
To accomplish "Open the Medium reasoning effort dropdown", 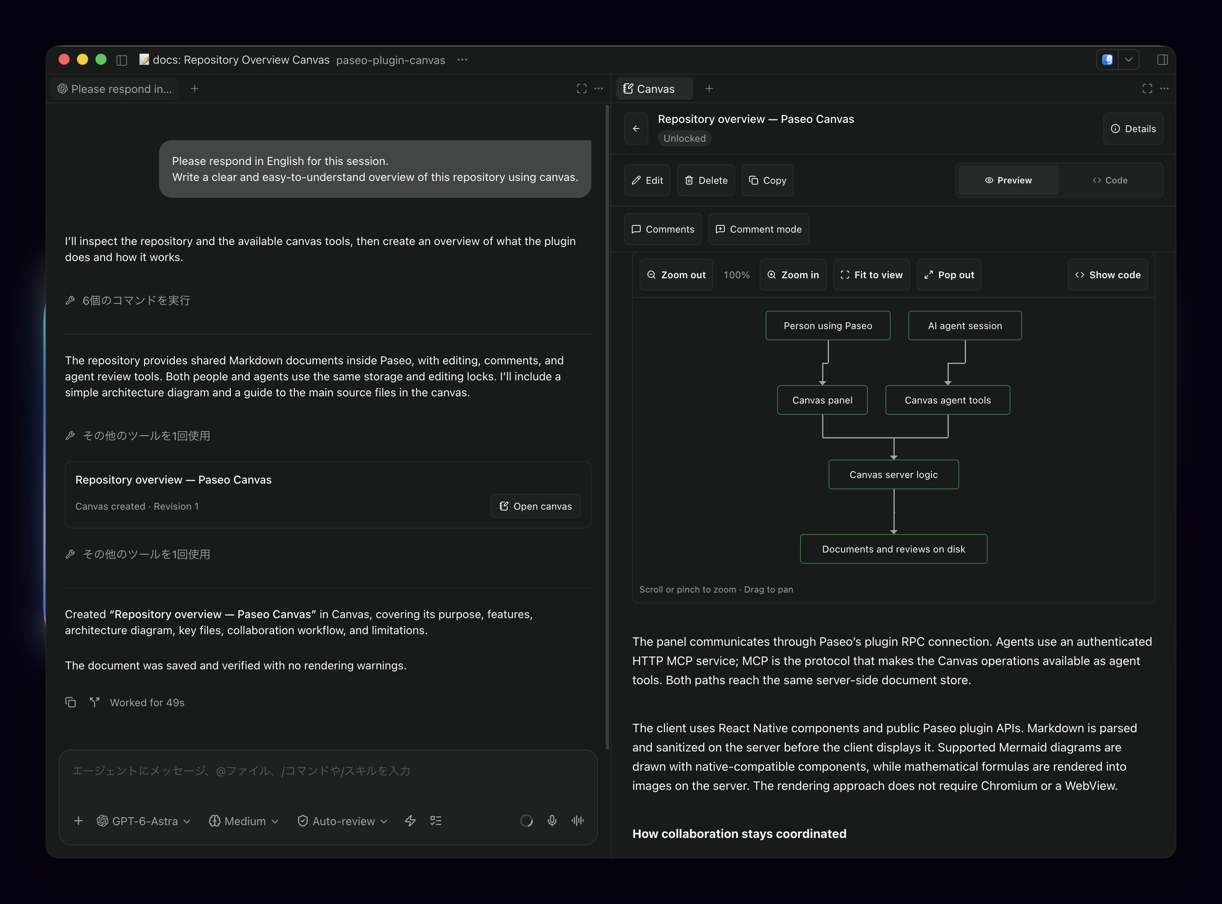I will click(x=244, y=821).
